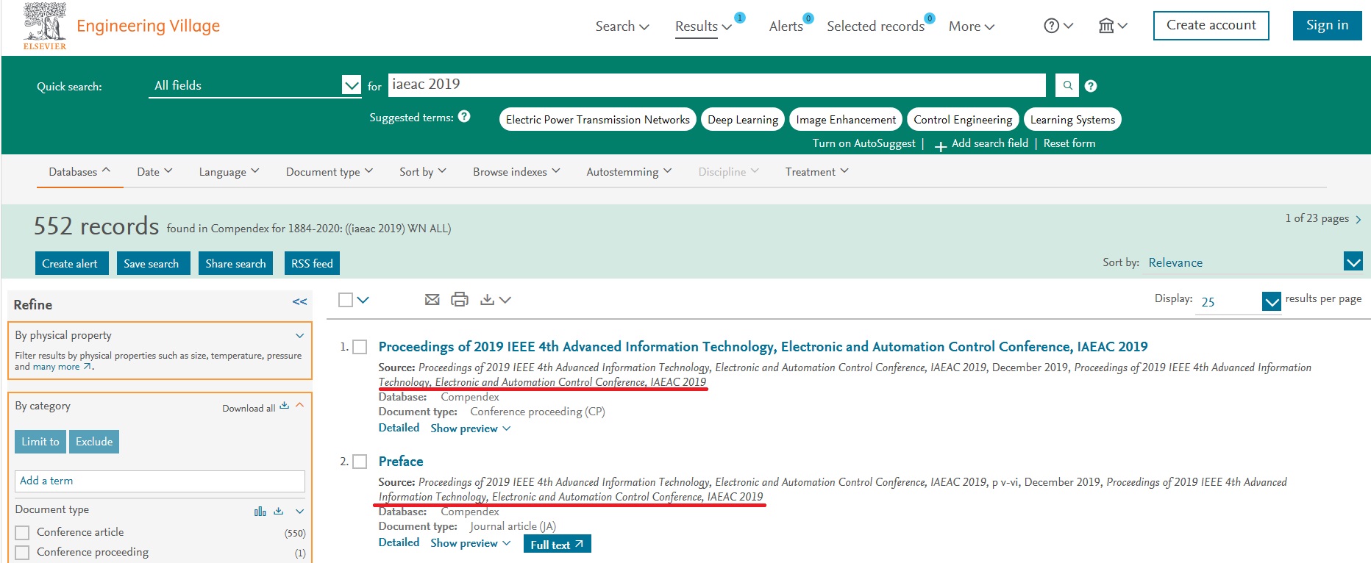Viewport: 1371px width, 563px height.
Task: Open the Date filter menu
Action: click(154, 171)
